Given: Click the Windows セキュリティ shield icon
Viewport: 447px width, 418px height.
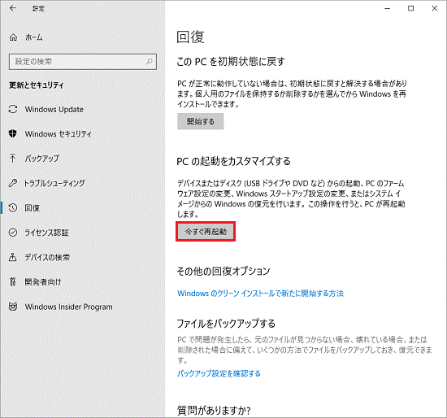Looking at the screenshot, I should click(13, 133).
